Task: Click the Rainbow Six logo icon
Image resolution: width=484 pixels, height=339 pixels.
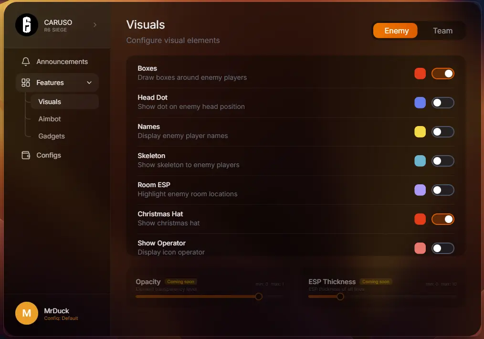Action: click(x=27, y=25)
